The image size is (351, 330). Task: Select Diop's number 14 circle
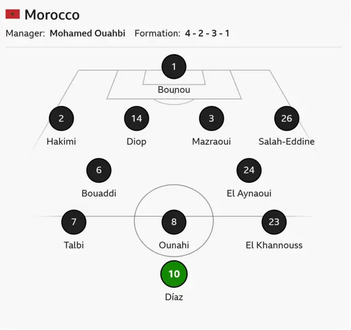137,118
